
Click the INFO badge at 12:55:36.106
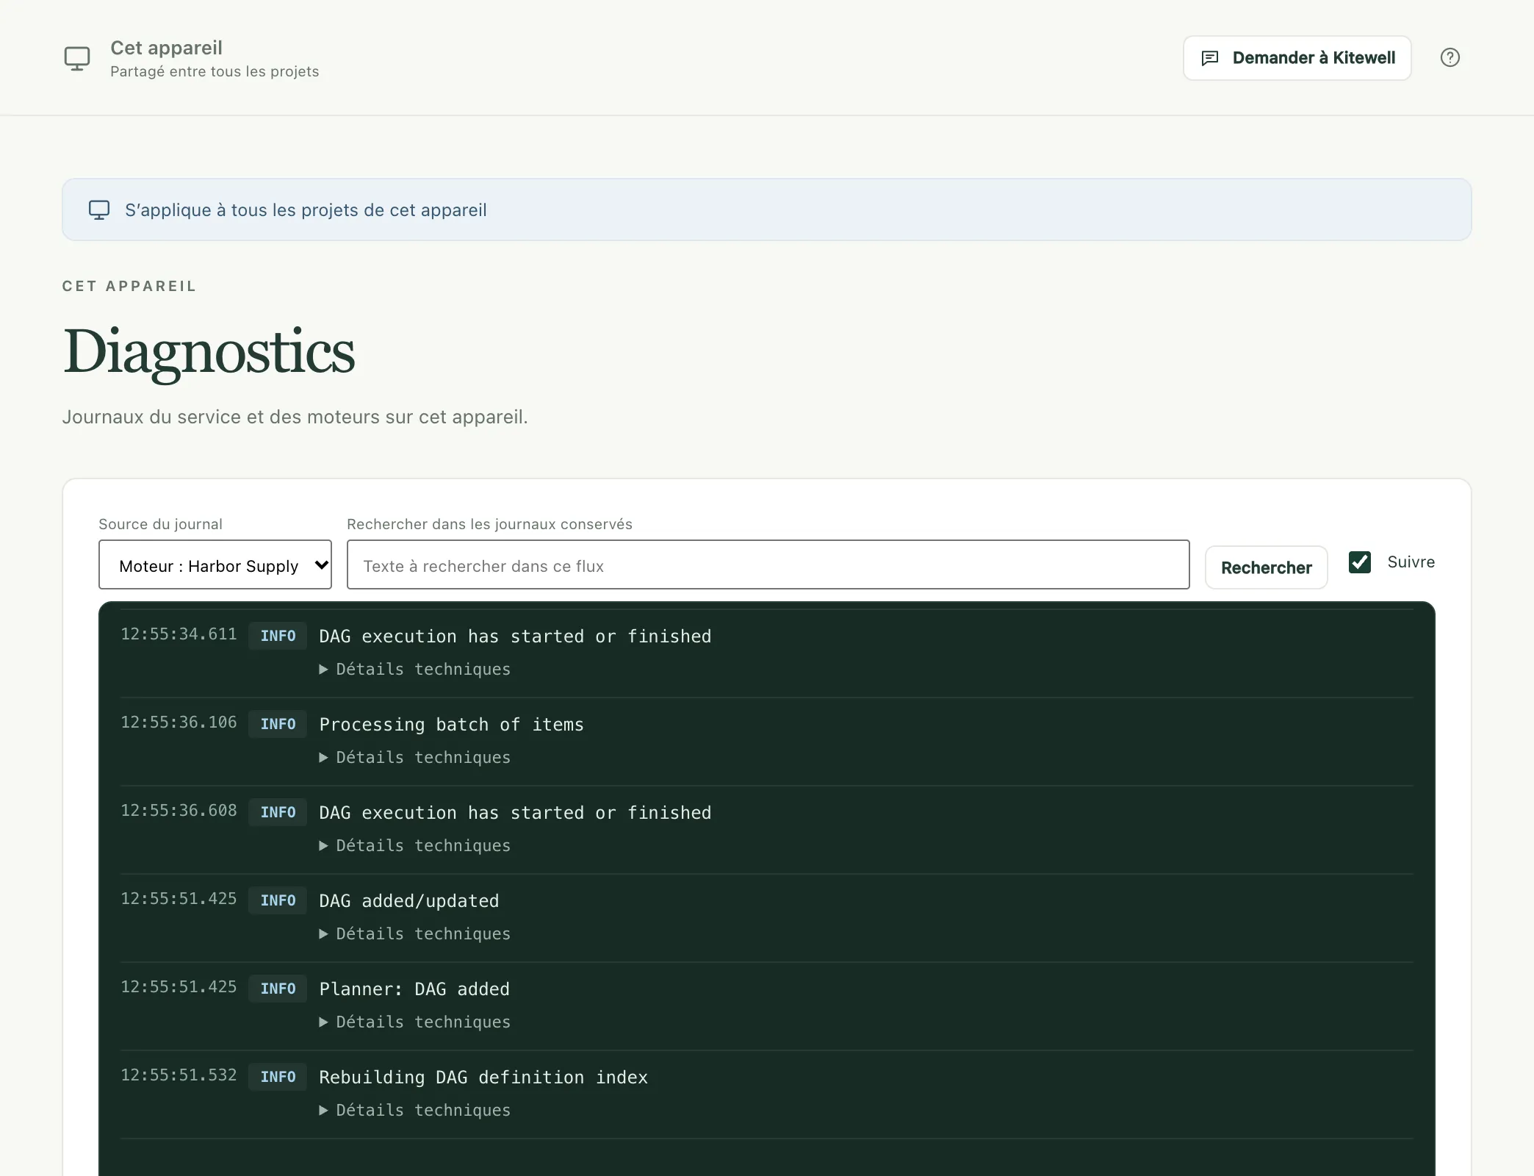click(x=278, y=724)
